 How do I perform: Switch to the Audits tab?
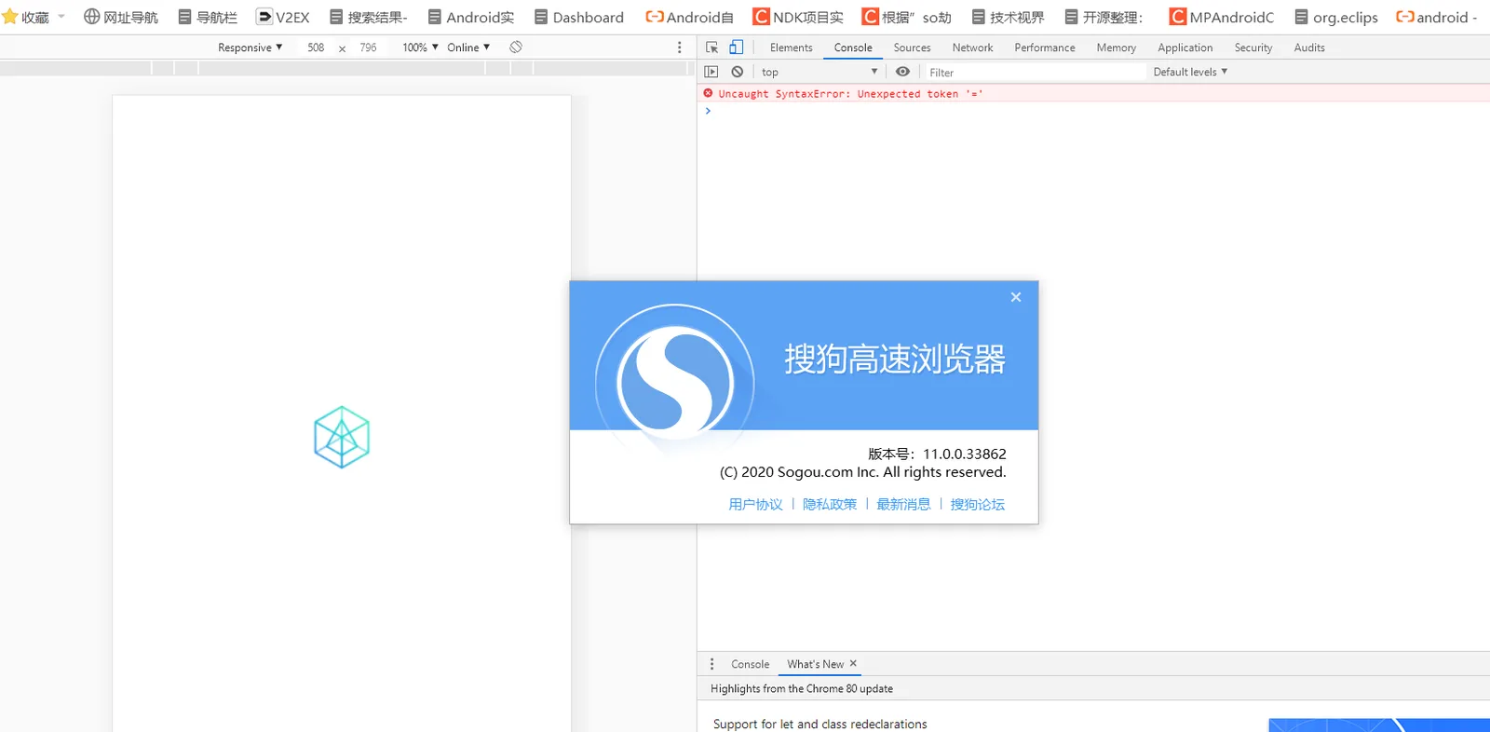tap(1309, 47)
